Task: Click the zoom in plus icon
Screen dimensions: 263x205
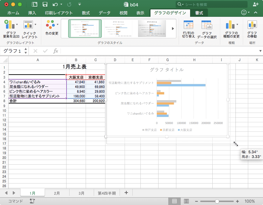Action: [237, 201]
